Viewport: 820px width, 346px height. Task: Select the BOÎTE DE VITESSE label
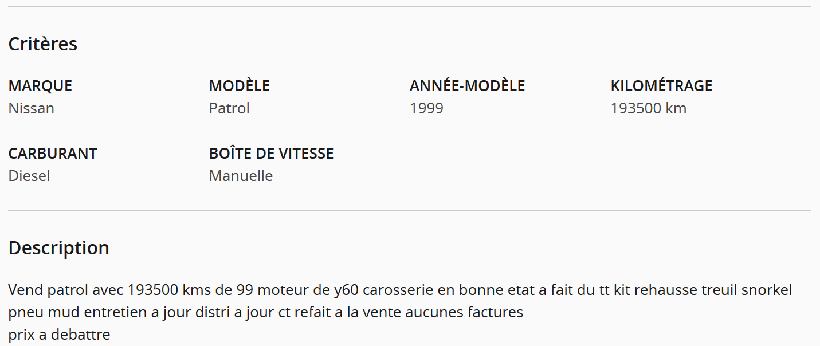pos(272,154)
